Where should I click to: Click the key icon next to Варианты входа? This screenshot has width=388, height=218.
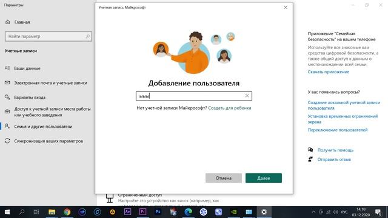(7, 97)
